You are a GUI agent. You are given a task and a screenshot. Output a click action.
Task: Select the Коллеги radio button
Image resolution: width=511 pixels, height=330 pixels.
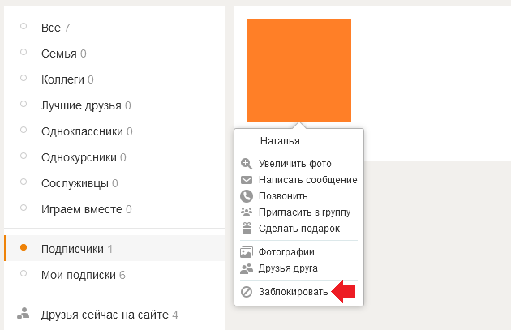pos(24,78)
